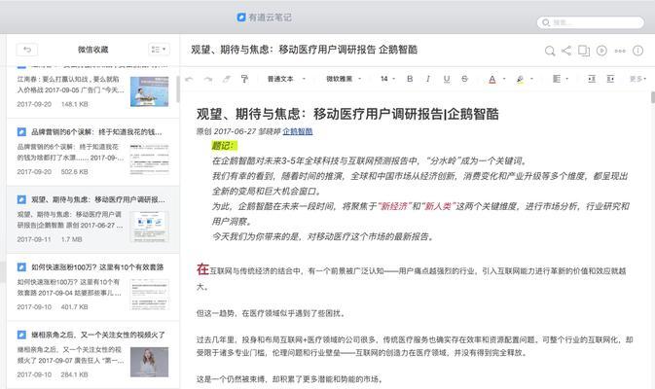Click the woman photo thumbnail of 继相亲角之后 note
The width and height of the screenshot is (655, 389).
(150, 362)
